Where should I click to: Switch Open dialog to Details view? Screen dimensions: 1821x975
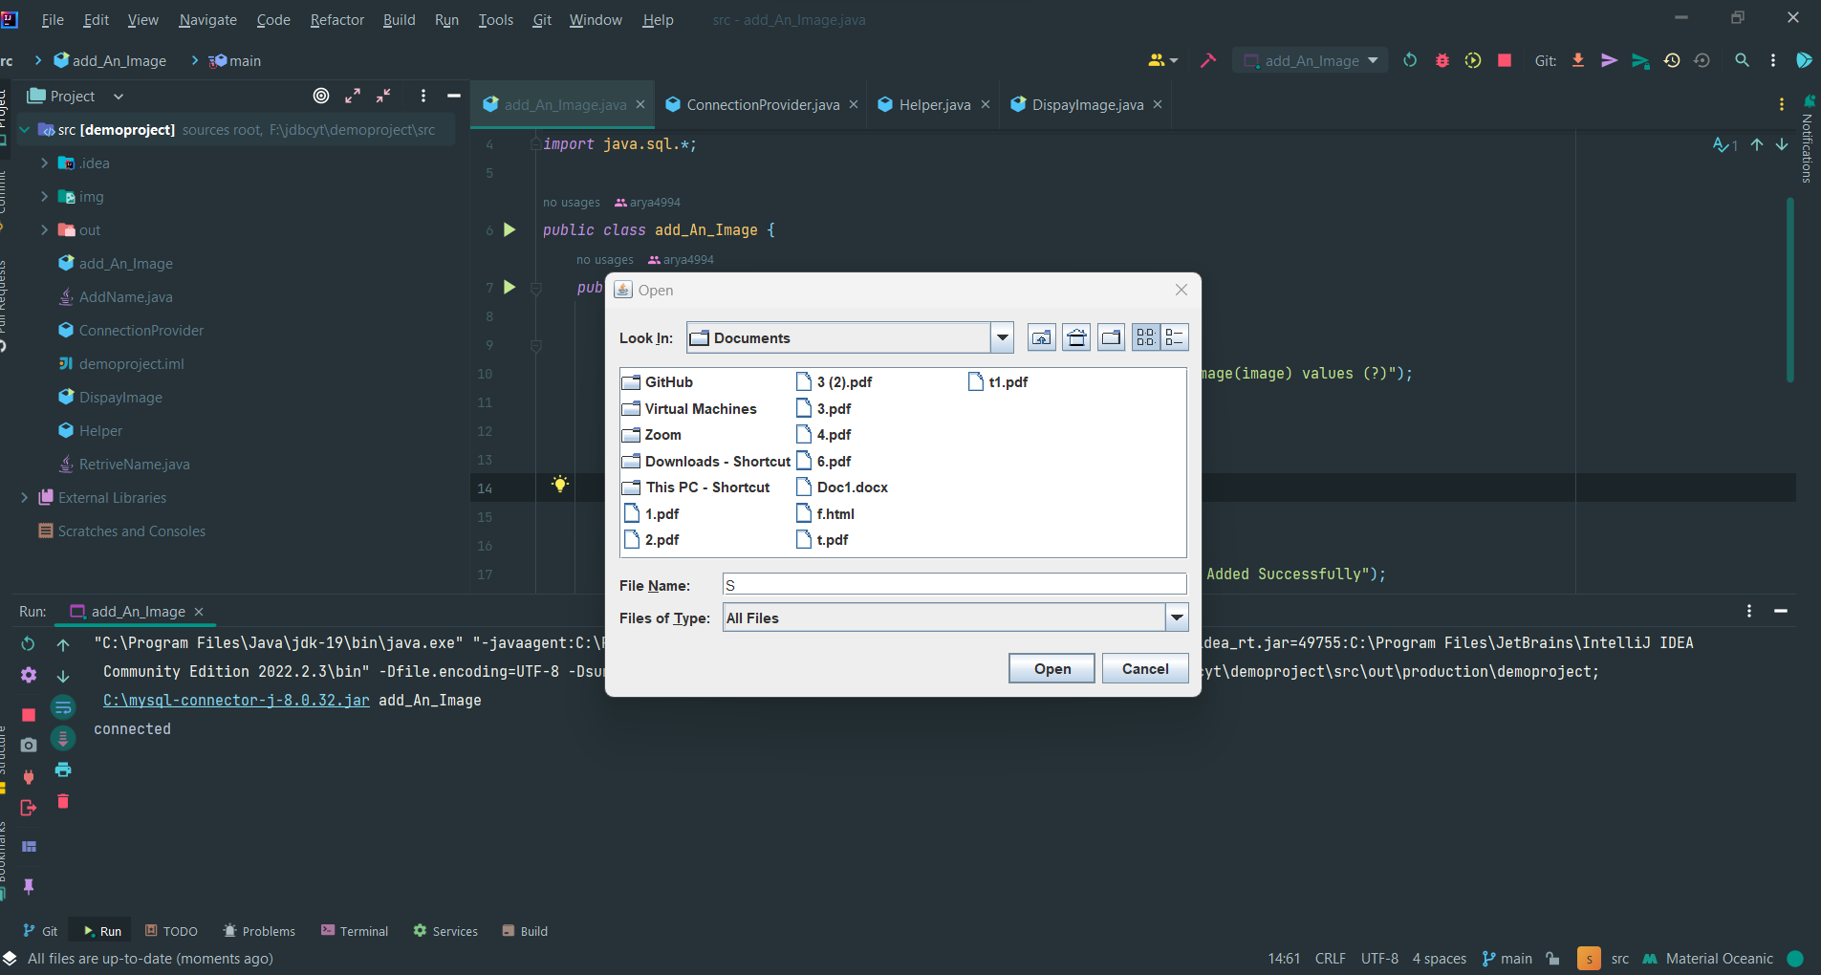(1174, 337)
